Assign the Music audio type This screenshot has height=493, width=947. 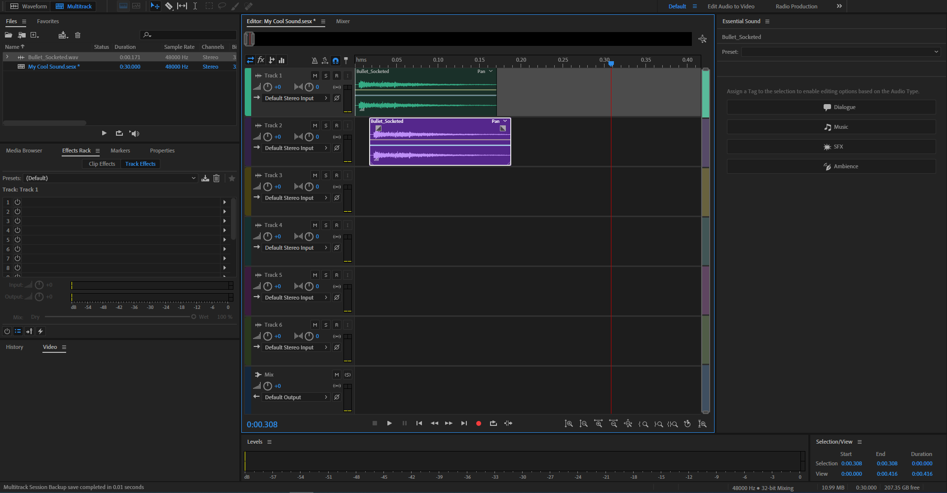pyautogui.click(x=831, y=127)
